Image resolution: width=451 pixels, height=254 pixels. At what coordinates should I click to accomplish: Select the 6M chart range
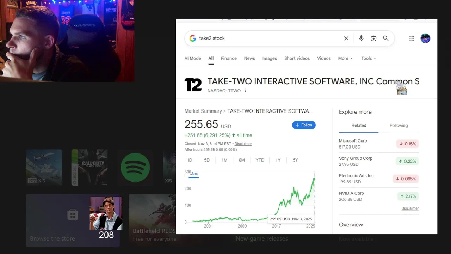point(242,160)
